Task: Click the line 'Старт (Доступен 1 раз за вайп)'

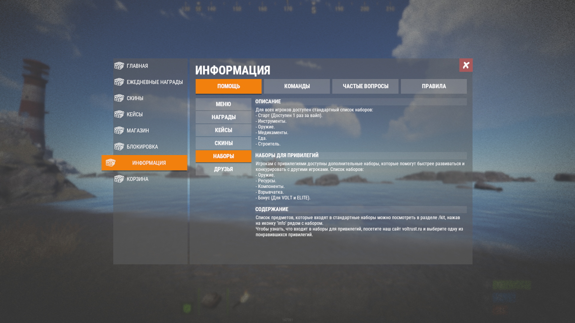Action: pos(289,116)
